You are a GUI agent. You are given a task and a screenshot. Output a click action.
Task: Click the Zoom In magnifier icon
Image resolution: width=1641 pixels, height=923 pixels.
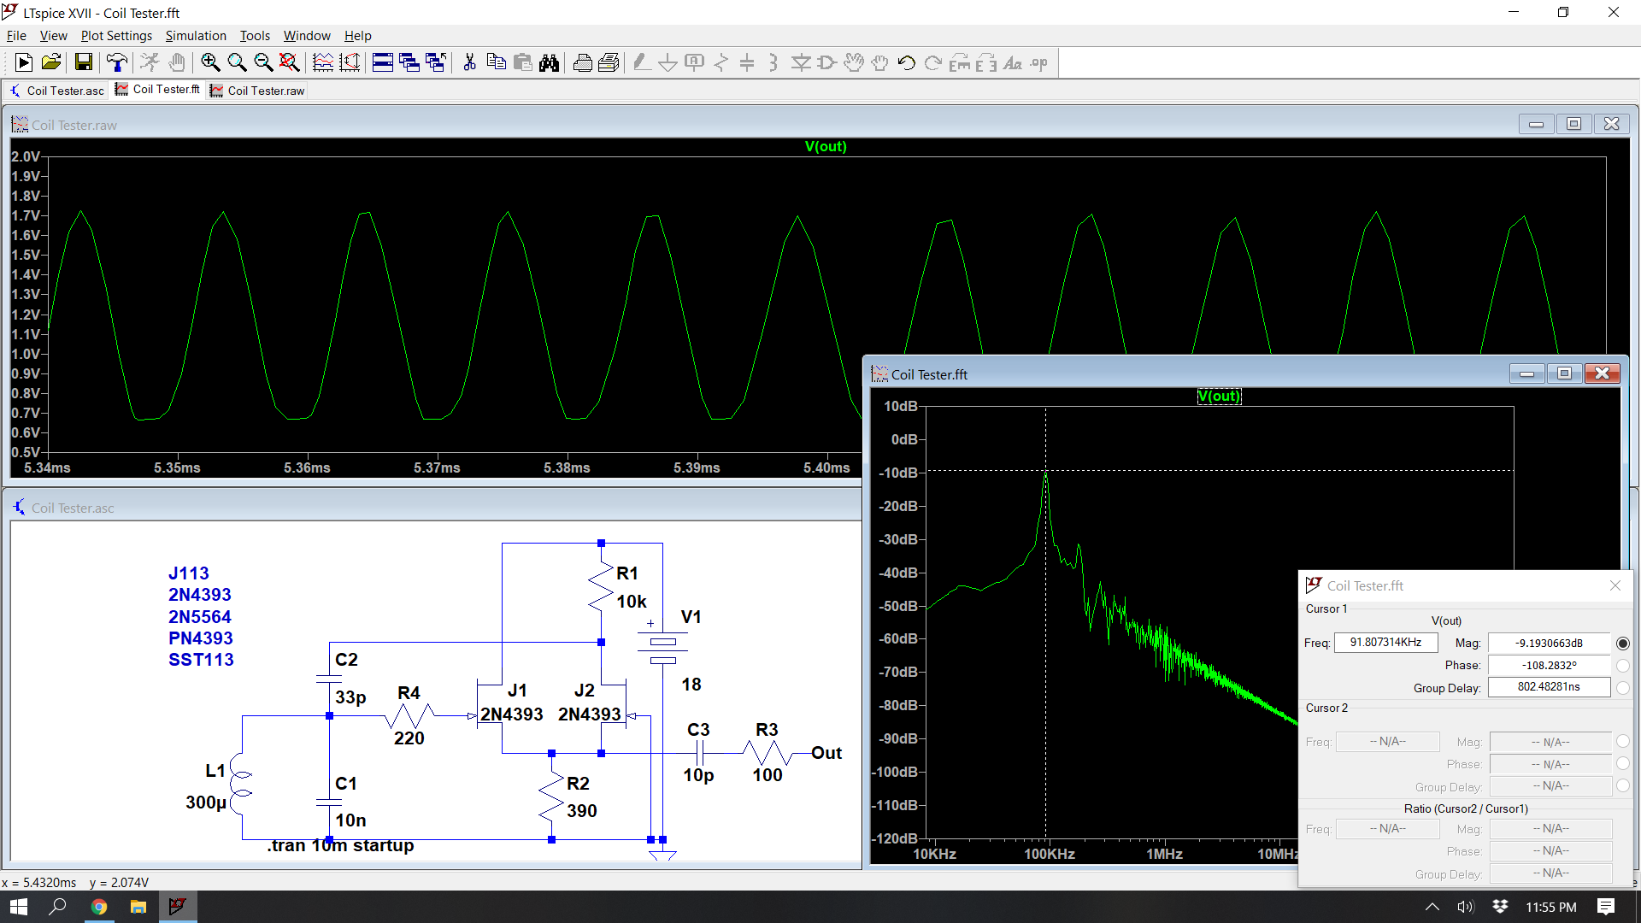[x=210, y=62]
